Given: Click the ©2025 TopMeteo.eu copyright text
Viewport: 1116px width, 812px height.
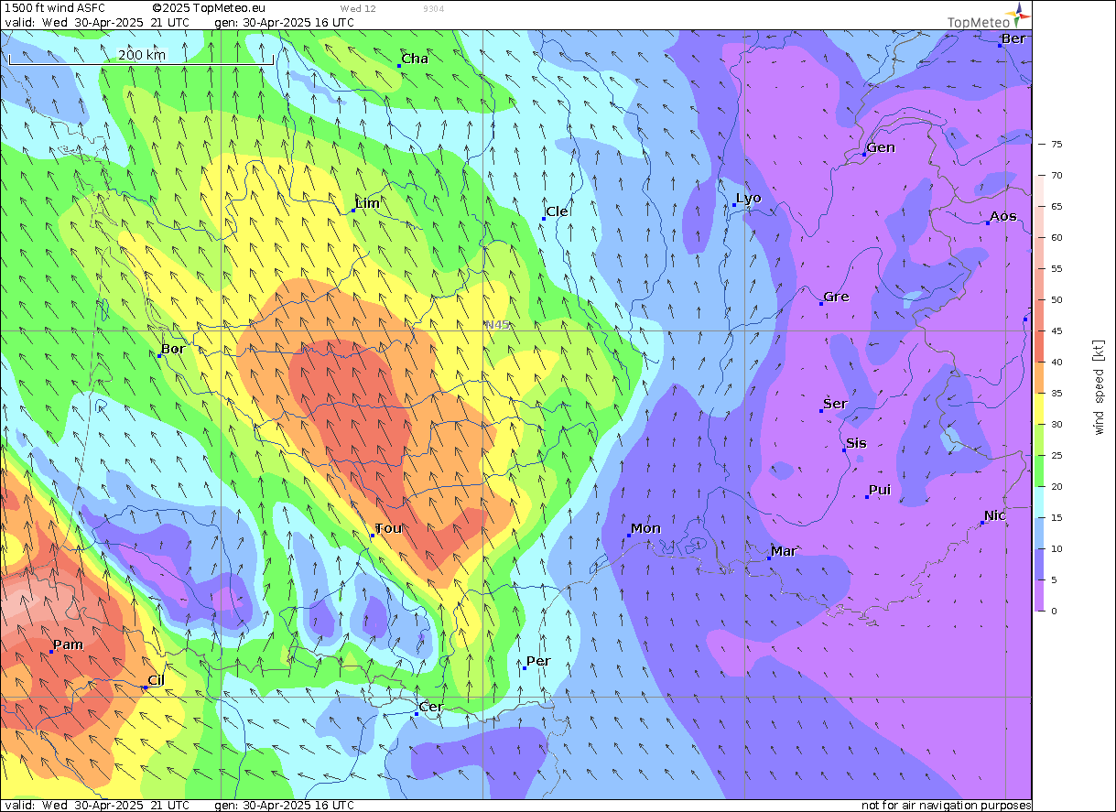Looking at the screenshot, I should tap(209, 7).
